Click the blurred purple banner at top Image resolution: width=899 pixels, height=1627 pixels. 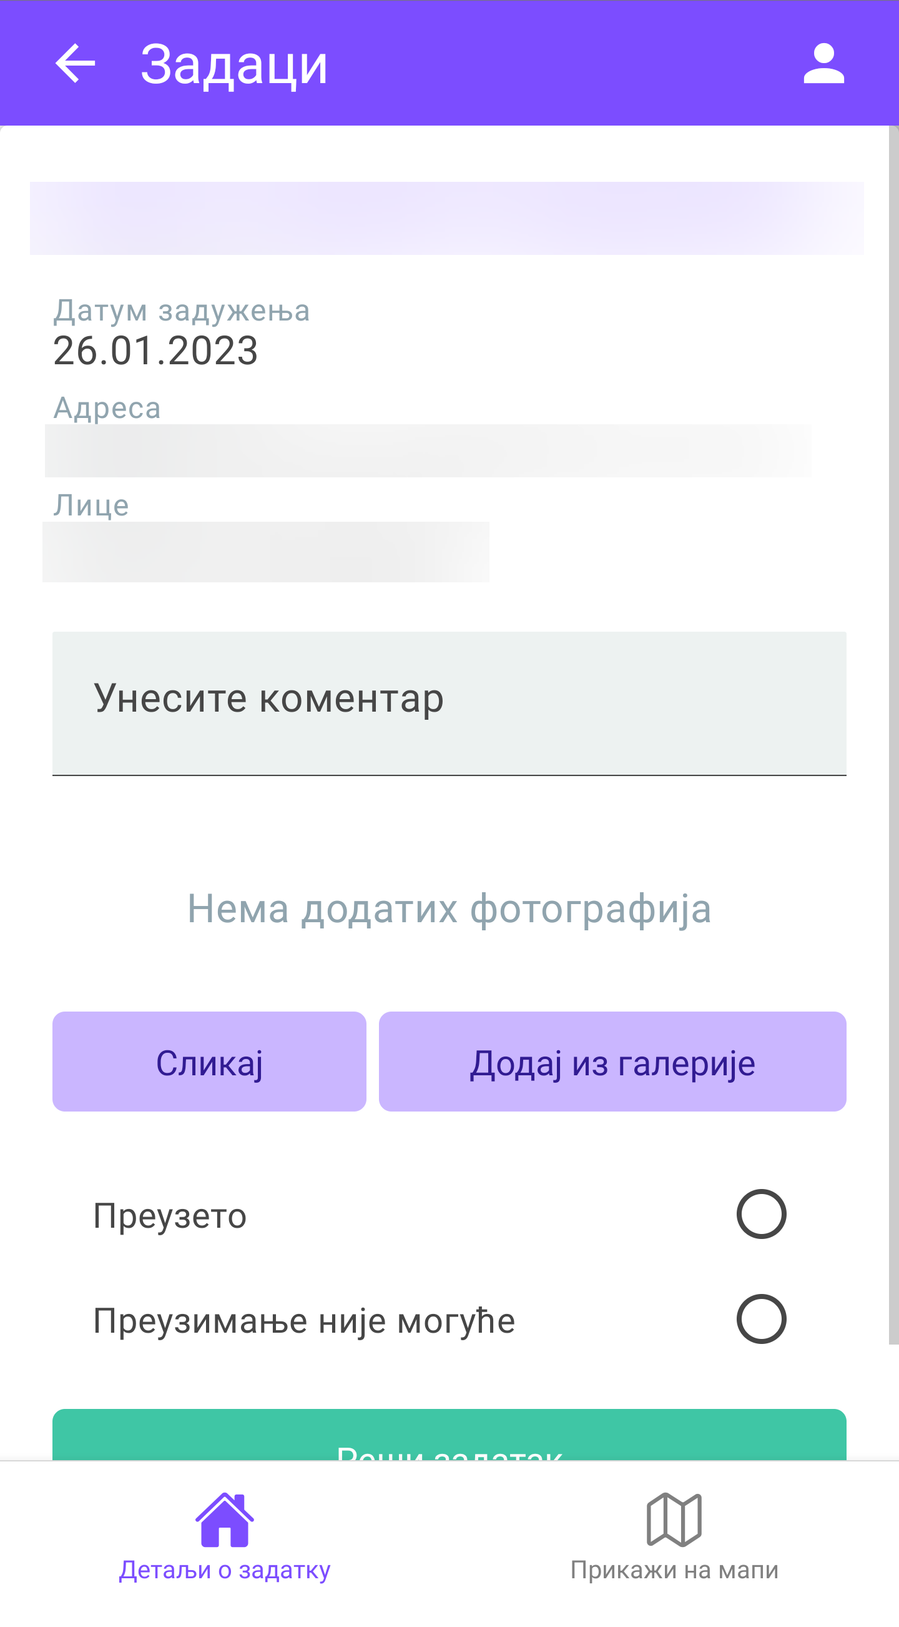click(x=446, y=219)
